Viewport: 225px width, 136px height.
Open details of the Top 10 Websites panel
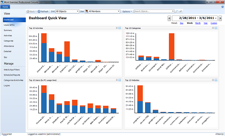point(216,80)
